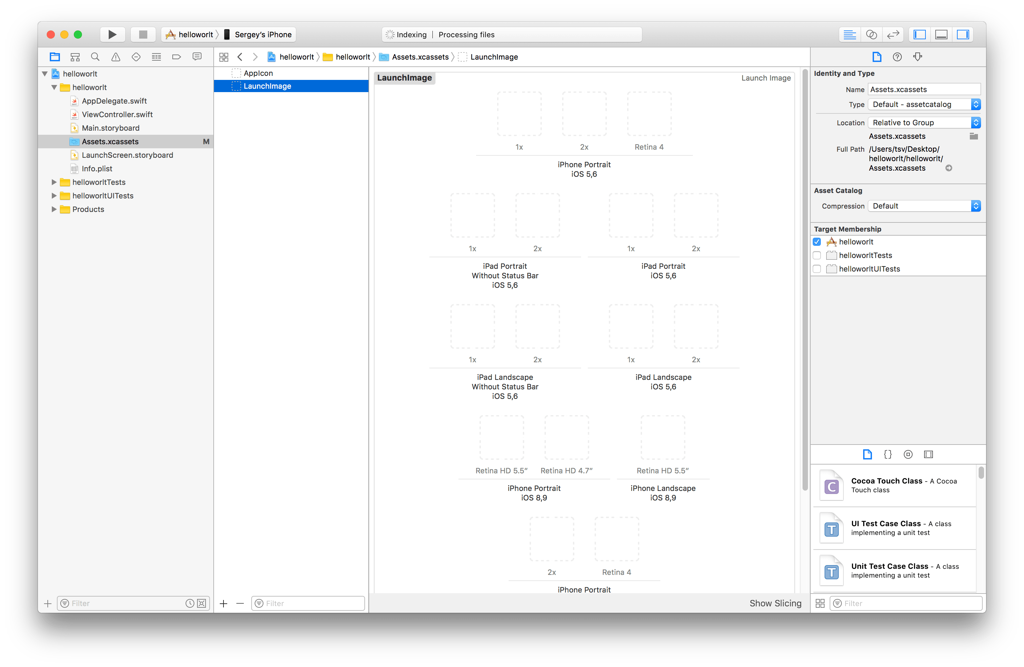Open the Breakpoint navigator icon
The image size is (1024, 667).
(x=176, y=57)
